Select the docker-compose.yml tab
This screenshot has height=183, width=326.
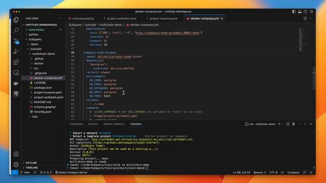click(x=205, y=18)
